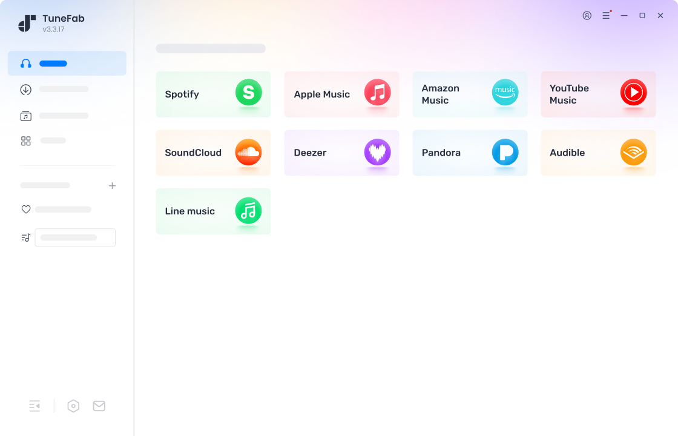Open settings with the gear icon
The image size is (678, 436).
(73, 406)
